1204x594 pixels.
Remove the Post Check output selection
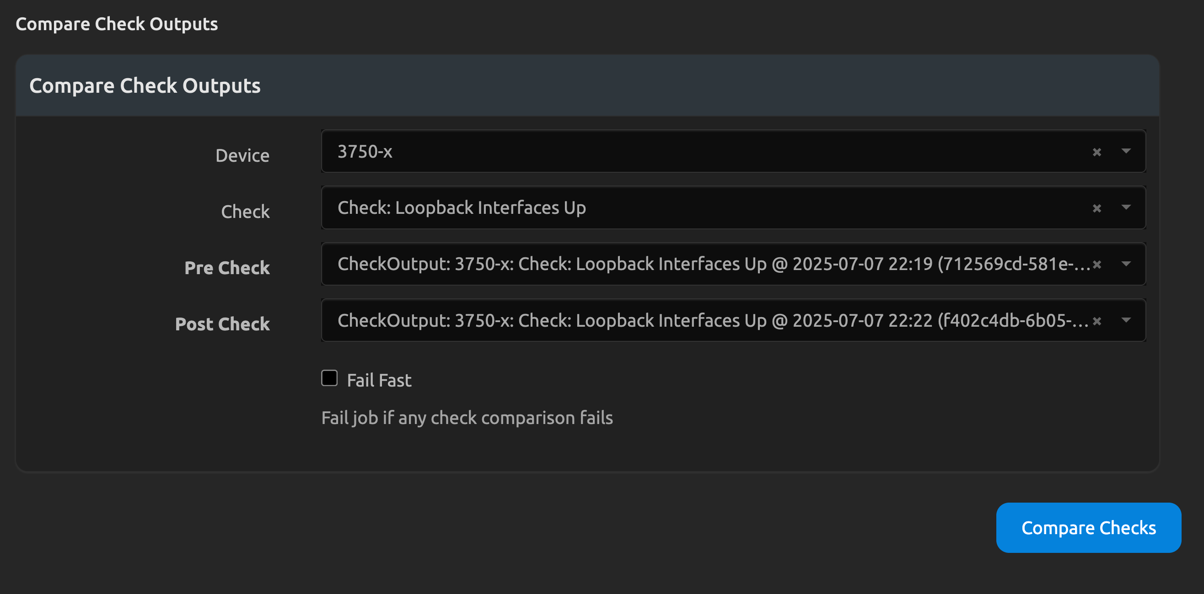1097,321
